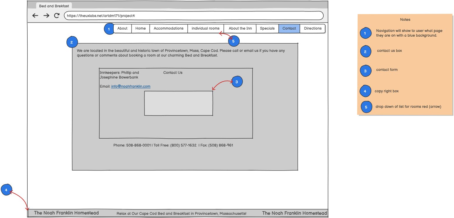Select blue marker 5 below the navigation bar
454x218 pixels.
click(x=233, y=41)
